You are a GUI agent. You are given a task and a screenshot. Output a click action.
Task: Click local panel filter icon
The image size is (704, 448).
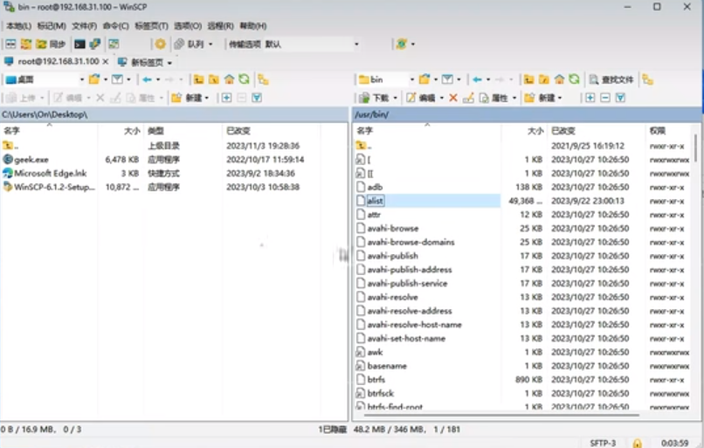point(117,79)
